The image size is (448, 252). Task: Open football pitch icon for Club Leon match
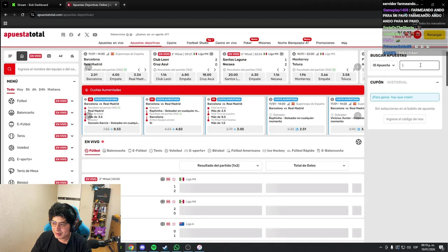click(211, 54)
